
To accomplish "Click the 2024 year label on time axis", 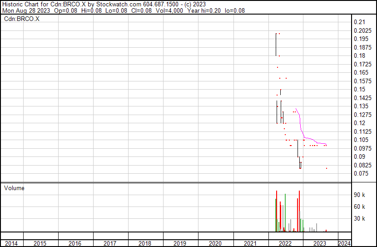I will point(344,243).
